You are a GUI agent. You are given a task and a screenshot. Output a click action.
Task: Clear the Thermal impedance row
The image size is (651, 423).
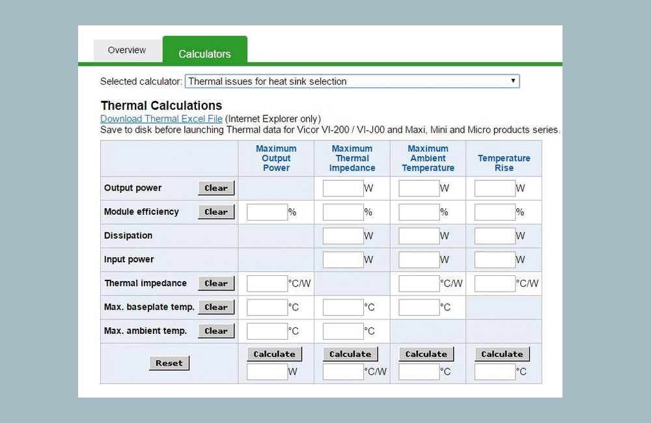coord(216,283)
